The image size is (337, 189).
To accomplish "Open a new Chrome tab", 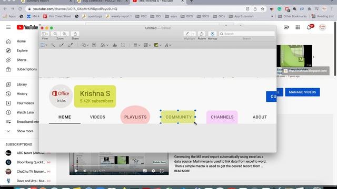I will click(191, 1).
